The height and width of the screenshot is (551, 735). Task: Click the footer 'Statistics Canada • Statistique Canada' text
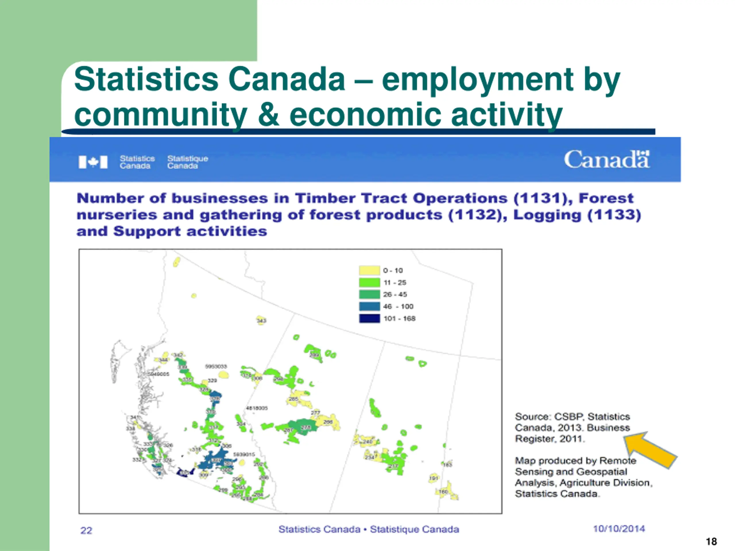point(369,529)
